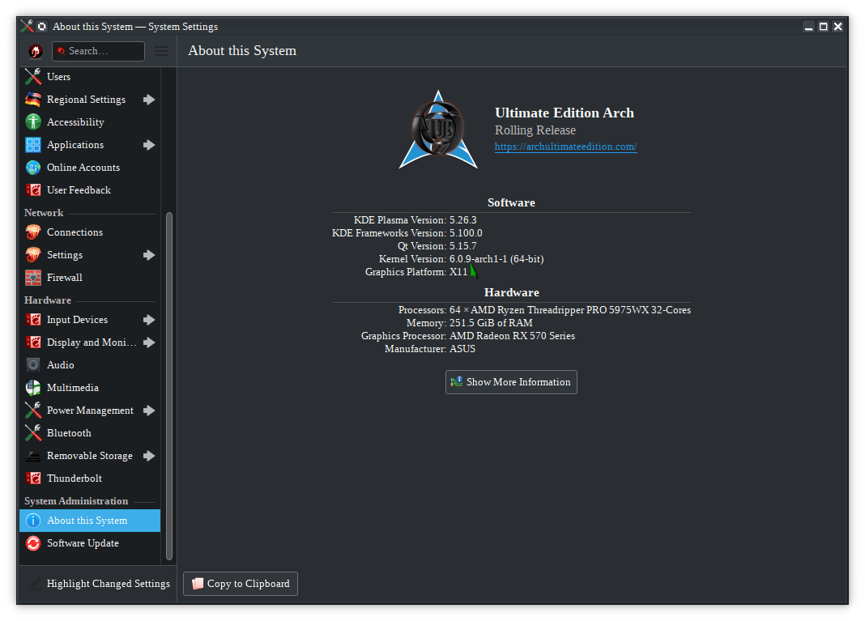
Task: Click Copy to Clipboard button
Action: click(241, 584)
